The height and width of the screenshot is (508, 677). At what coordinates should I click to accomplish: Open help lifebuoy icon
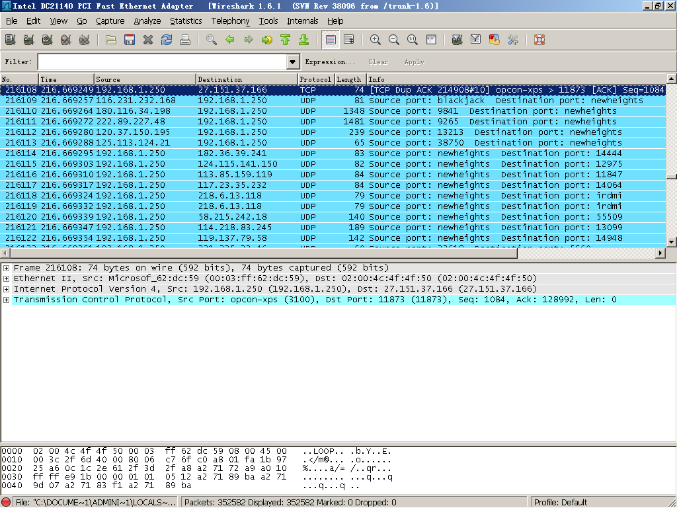[x=539, y=40]
